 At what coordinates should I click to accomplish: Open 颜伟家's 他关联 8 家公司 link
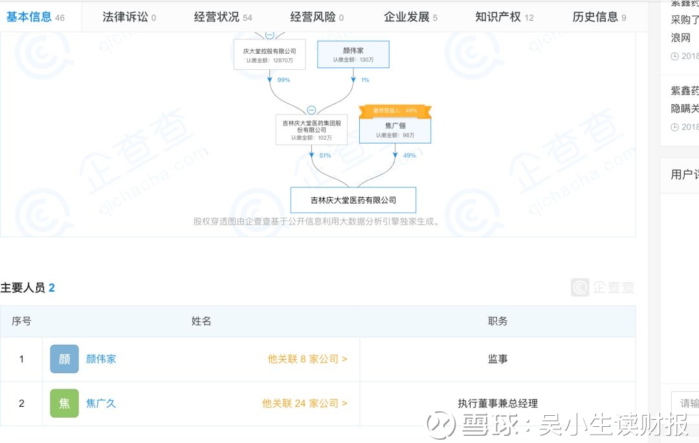click(307, 359)
